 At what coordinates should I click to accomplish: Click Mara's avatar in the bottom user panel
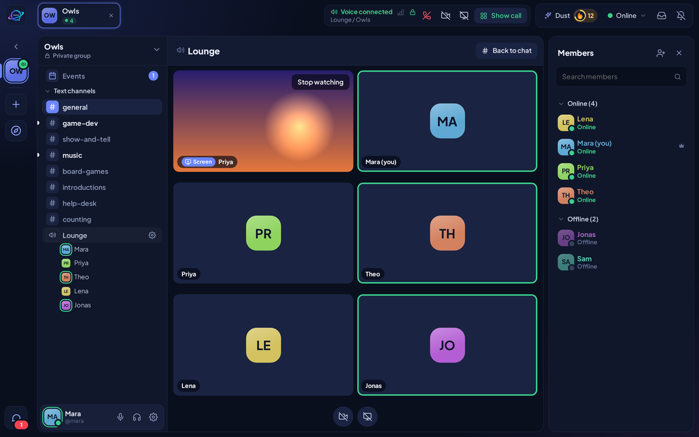(x=52, y=417)
